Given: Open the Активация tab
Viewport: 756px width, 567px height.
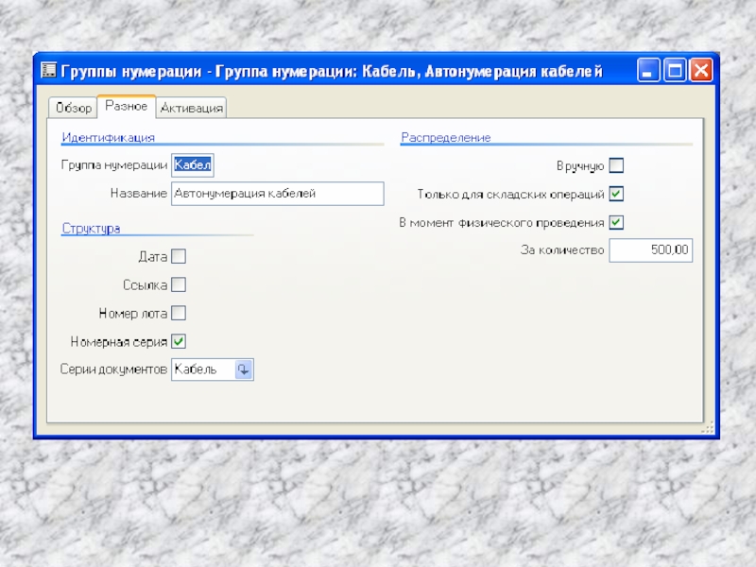Looking at the screenshot, I should click(x=192, y=108).
